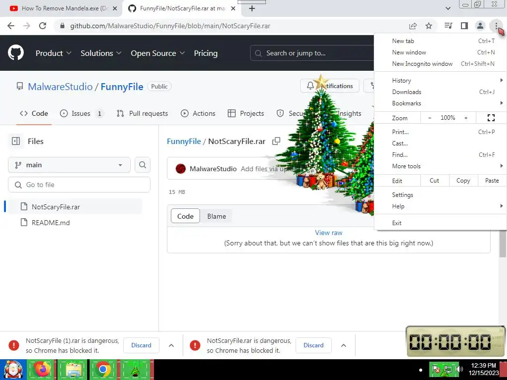This screenshot has height=380, width=507.
Task: Open a new tab with the plus button
Action: point(252,8)
